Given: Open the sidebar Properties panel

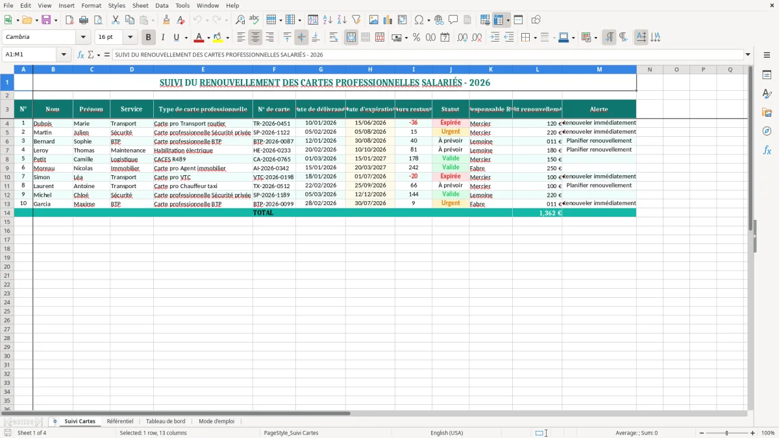Looking at the screenshot, I should click(x=767, y=75).
